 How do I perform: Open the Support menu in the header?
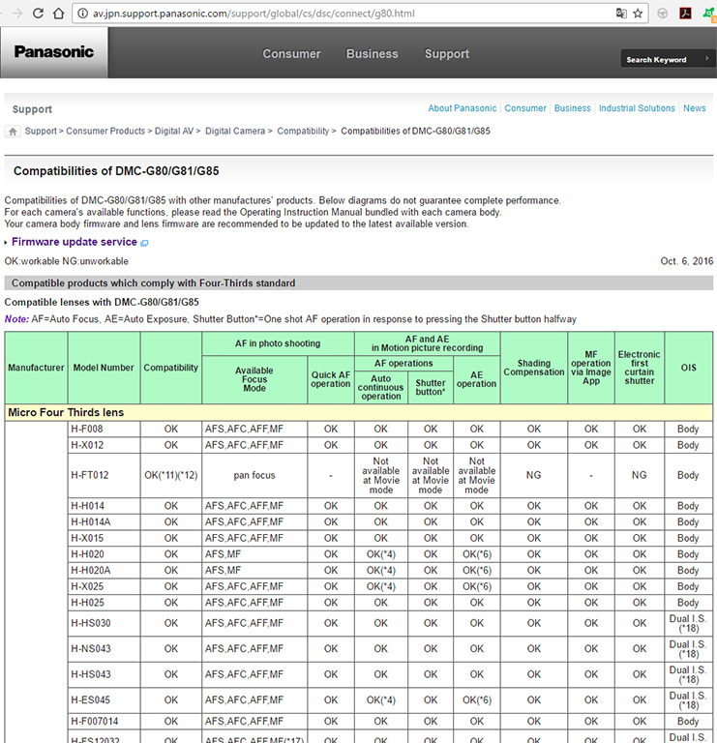[x=447, y=54]
